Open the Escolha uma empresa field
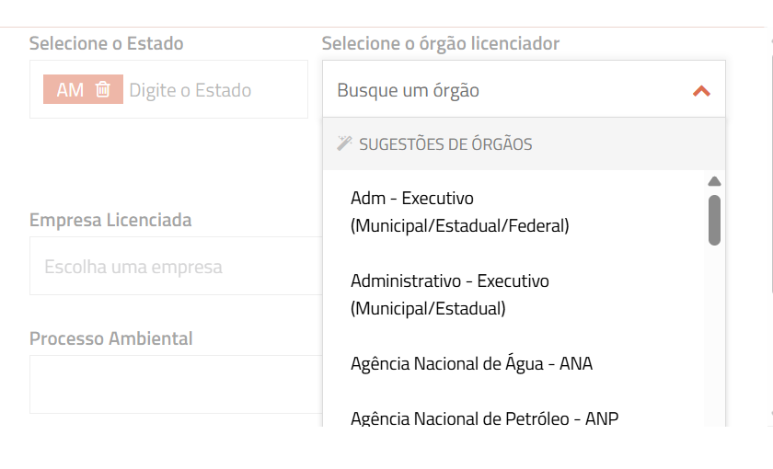This screenshot has width=773, height=469. click(175, 268)
